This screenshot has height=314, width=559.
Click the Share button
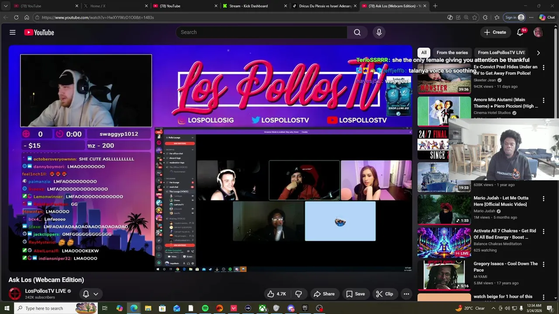pos(324,294)
